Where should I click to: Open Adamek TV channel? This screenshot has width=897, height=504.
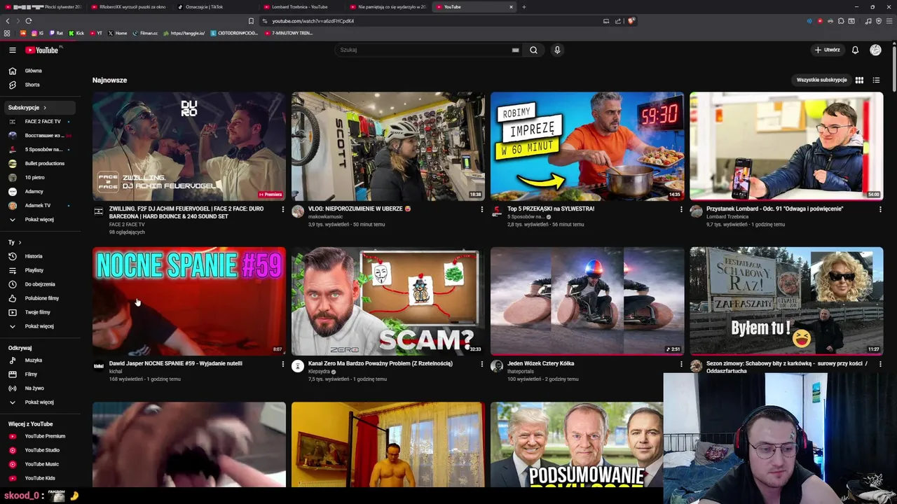click(x=39, y=205)
